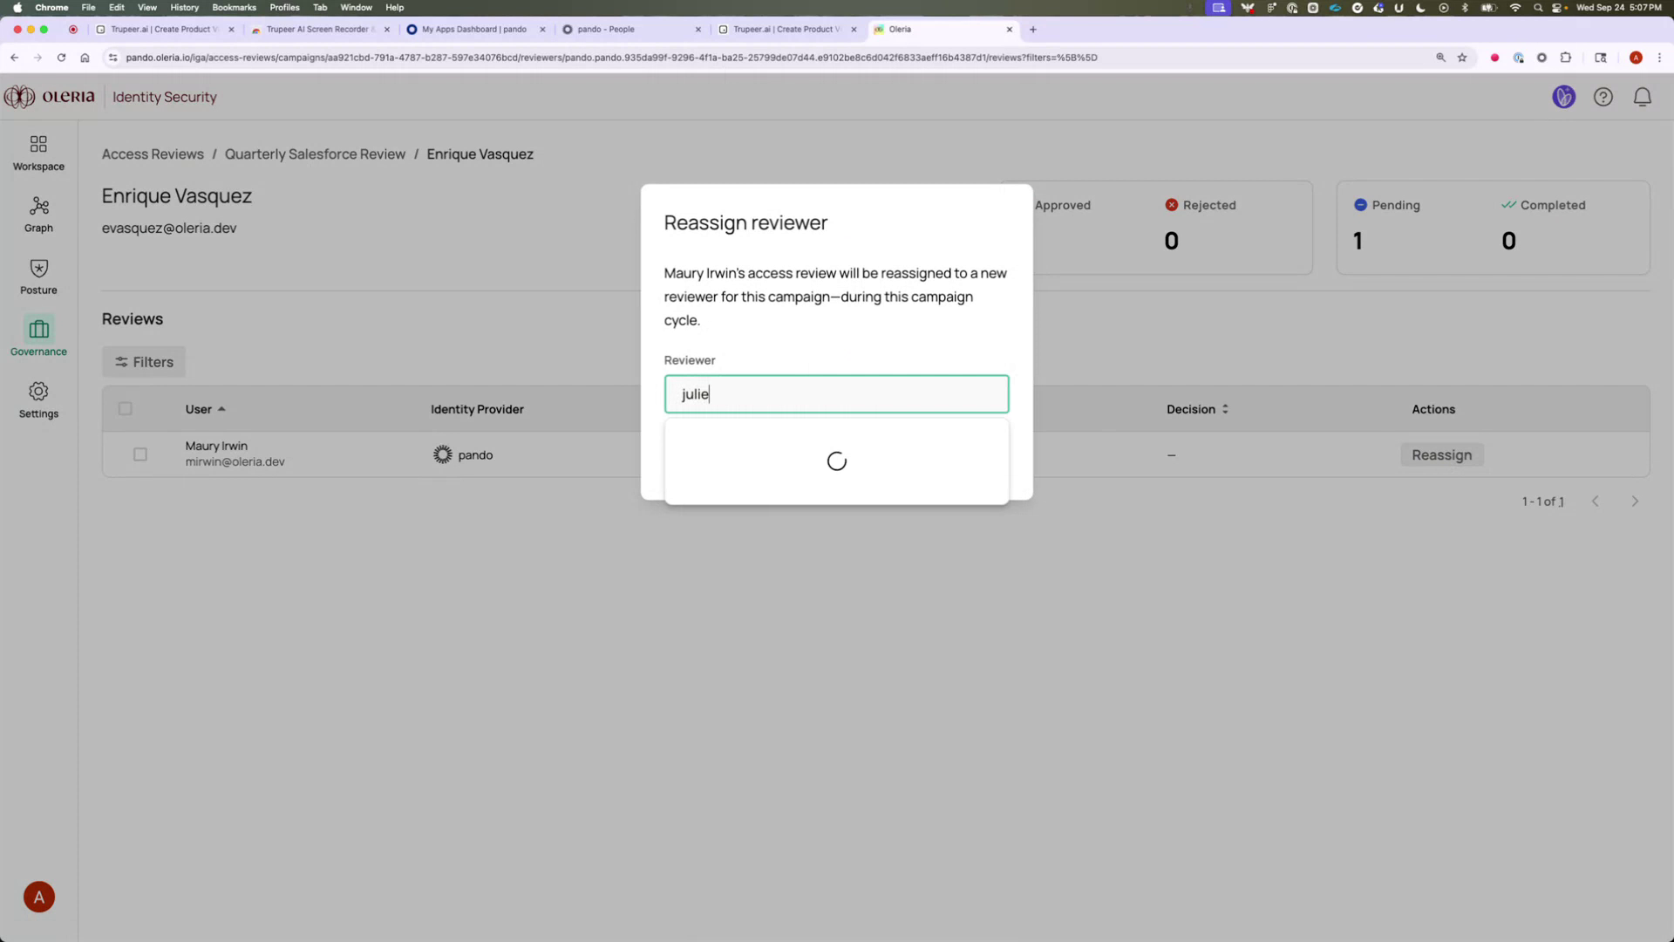
Task: Open the purple profile avatar menu
Action: pos(1563,97)
